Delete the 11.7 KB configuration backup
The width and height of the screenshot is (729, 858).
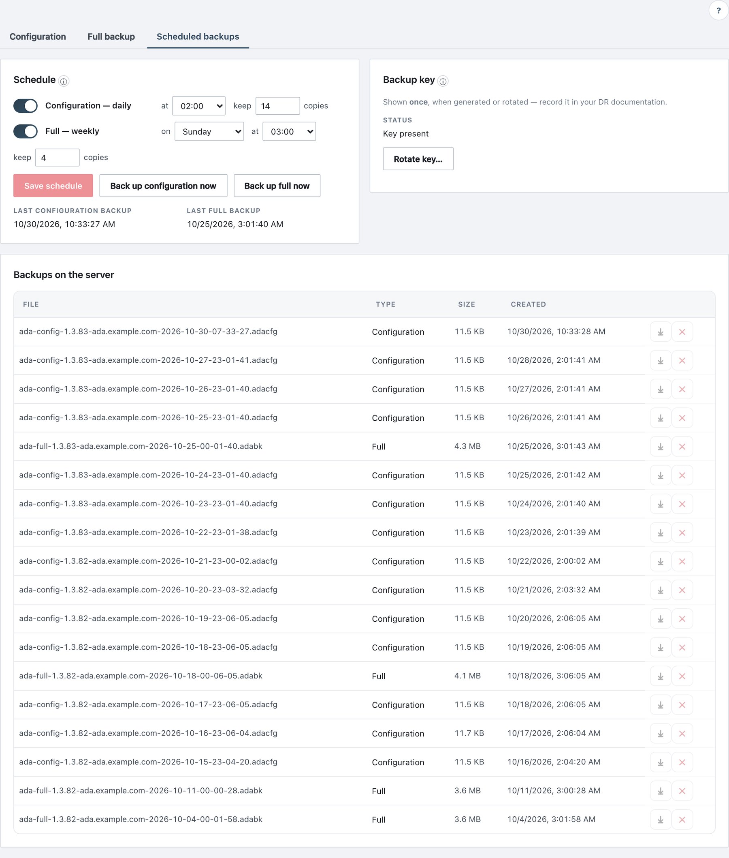point(682,734)
